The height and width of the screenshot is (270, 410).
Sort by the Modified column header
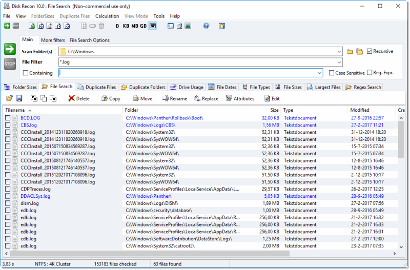pyautogui.click(x=372, y=110)
